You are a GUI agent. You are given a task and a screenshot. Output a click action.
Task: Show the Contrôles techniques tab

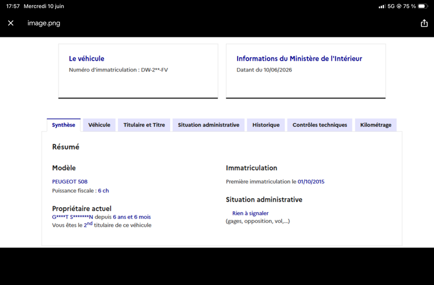tap(320, 125)
